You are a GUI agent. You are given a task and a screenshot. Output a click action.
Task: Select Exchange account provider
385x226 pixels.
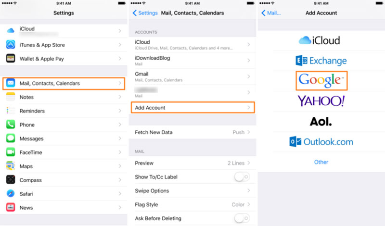click(321, 61)
